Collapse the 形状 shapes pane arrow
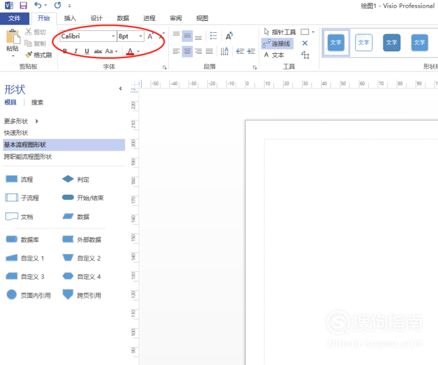This screenshot has width=438, height=365. 120,89
